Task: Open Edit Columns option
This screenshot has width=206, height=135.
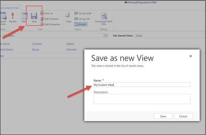Action: point(49,19)
